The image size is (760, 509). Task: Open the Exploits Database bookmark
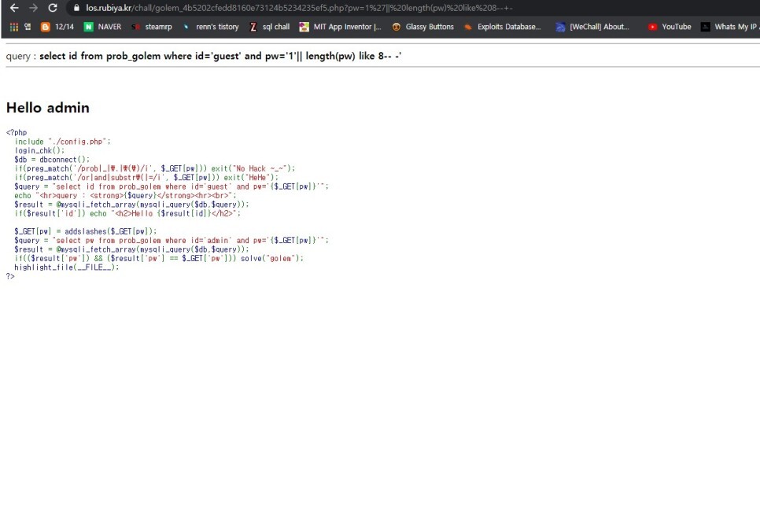pyautogui.click(x=502, y=27)
